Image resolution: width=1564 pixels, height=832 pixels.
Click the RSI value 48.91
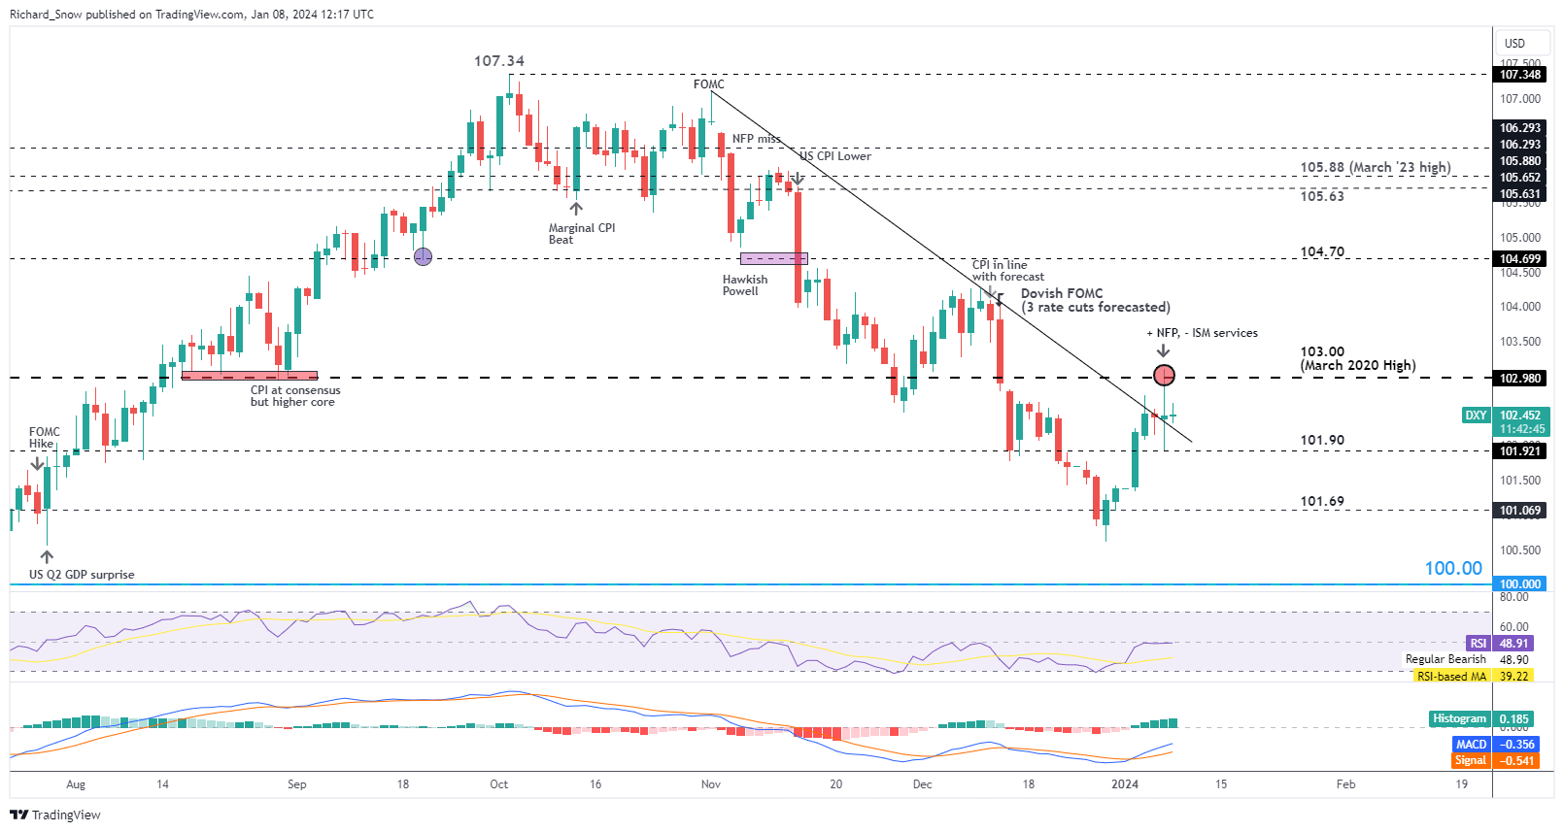click(1514, 643)
